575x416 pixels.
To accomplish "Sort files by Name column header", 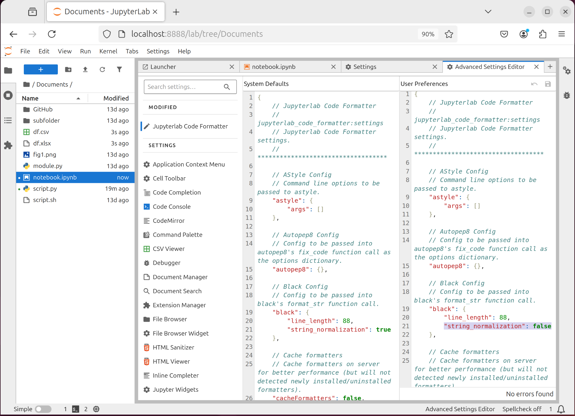I will [52, 98].
